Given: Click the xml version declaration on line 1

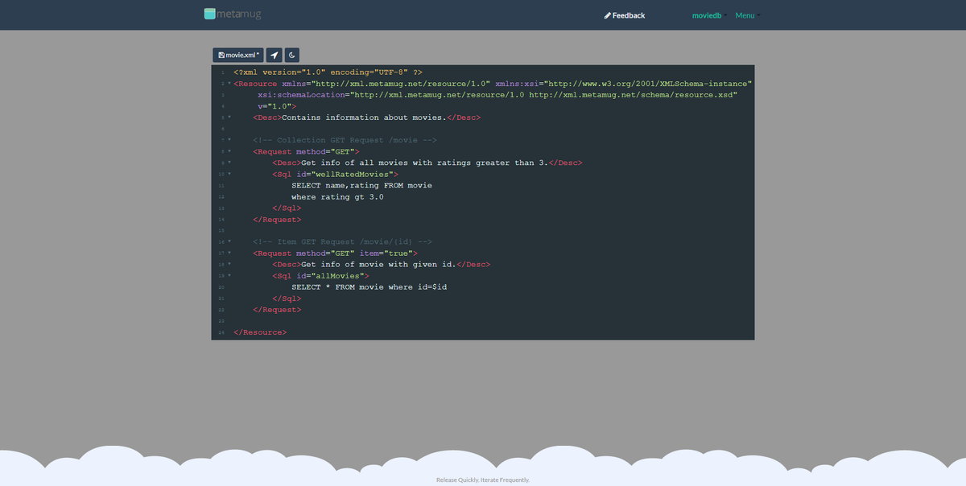Looking at the screenshot, I should tap(328, 72).
